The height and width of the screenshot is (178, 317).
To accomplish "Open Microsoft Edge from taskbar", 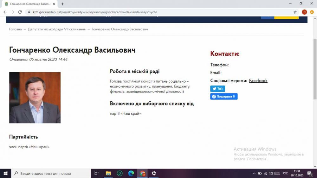I will coord(131,173).
